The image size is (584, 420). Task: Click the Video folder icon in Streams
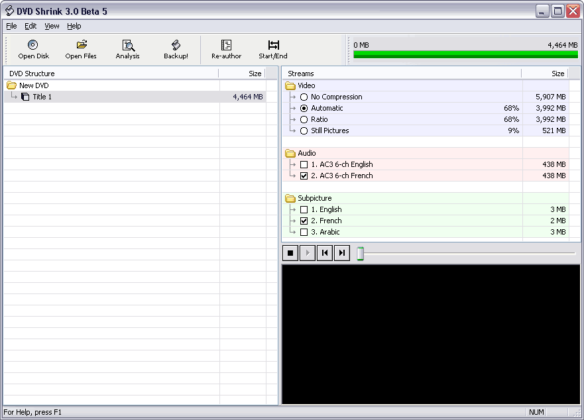[x=290, y=85]
